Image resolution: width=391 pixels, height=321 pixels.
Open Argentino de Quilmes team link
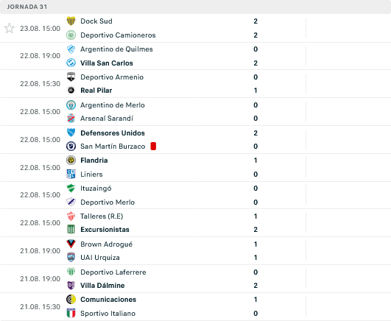116,49
